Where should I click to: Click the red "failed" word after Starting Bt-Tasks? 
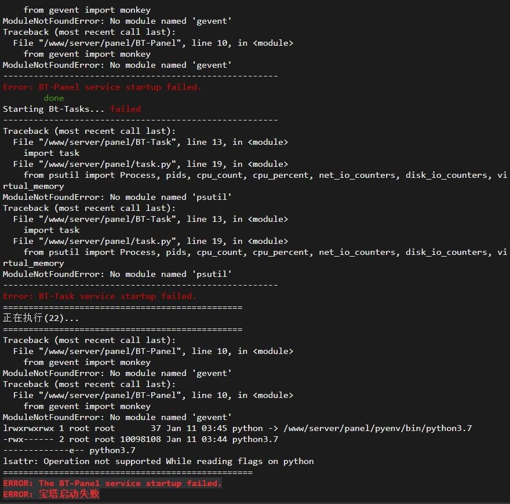pos(125,109)
